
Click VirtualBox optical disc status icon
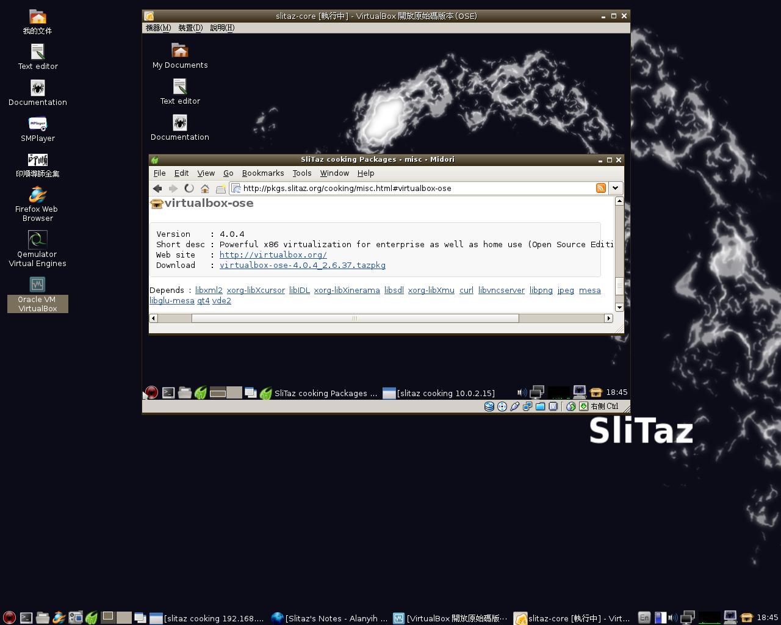click(x=502, y=406)
